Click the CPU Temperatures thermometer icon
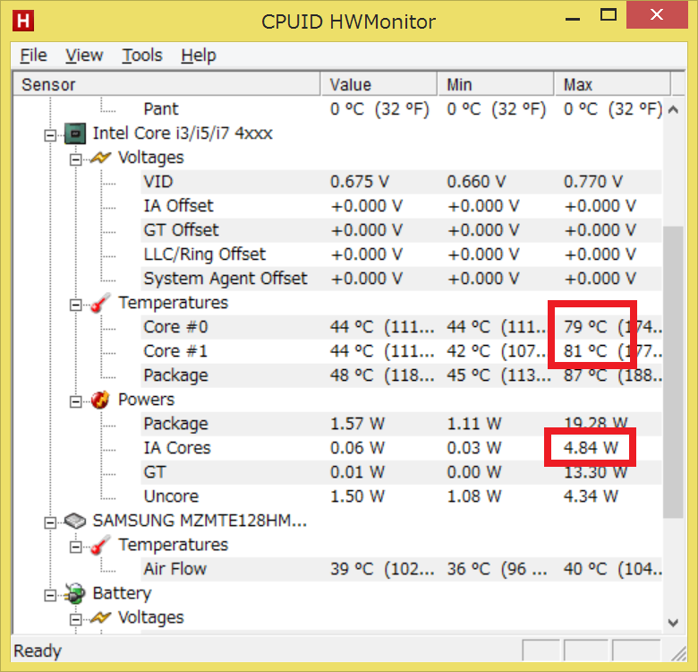This screenshot has width=698, height=672. point(100,303)
